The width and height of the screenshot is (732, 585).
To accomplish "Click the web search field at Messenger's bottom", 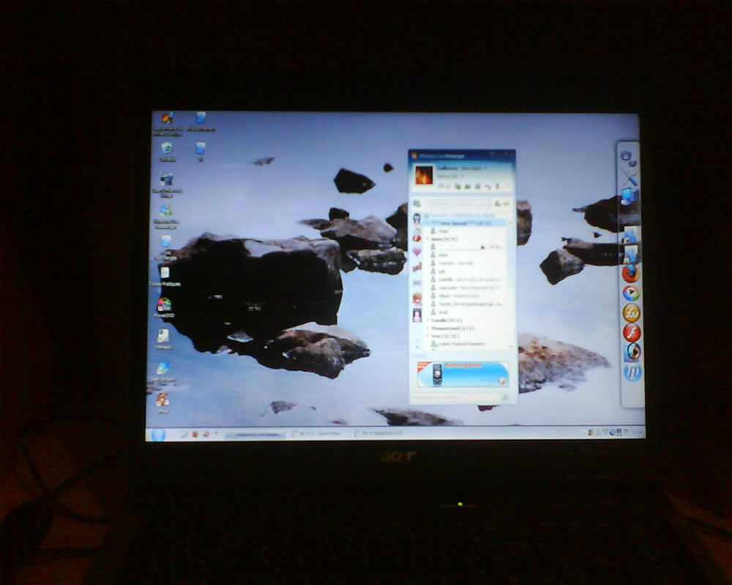I will (x=456, y=398).
